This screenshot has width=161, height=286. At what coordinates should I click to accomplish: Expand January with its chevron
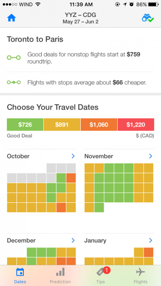(151, 240)
